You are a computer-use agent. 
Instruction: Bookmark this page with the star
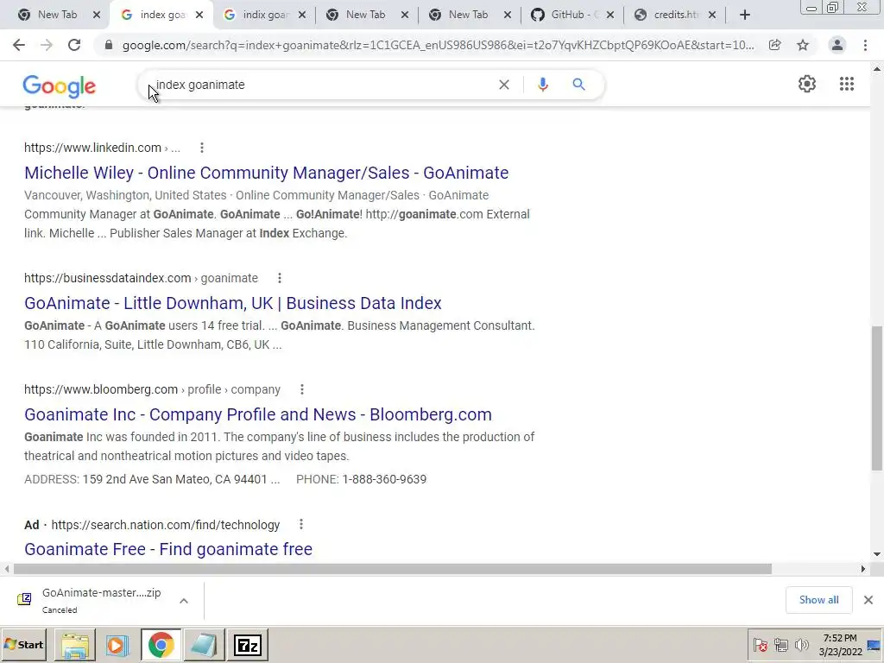803,45
